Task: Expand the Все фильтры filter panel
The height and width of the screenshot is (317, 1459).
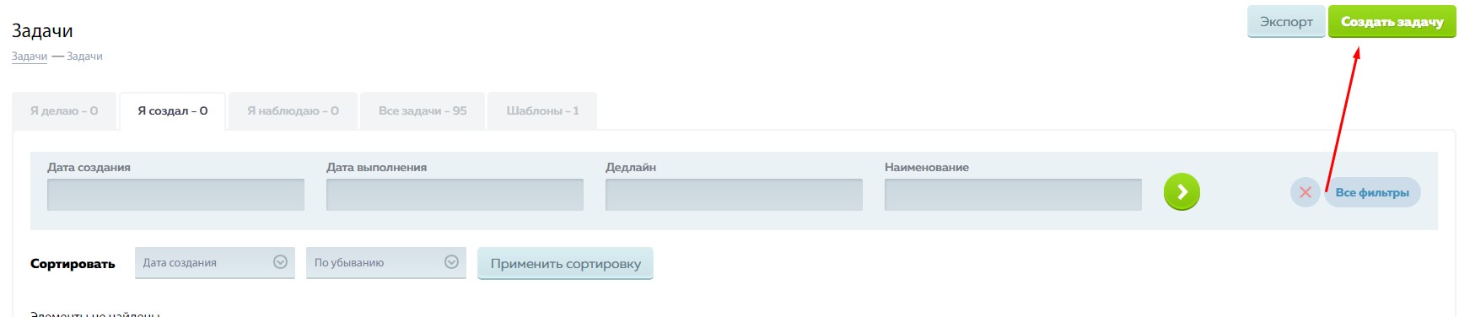Action: tap(1372, 192)
